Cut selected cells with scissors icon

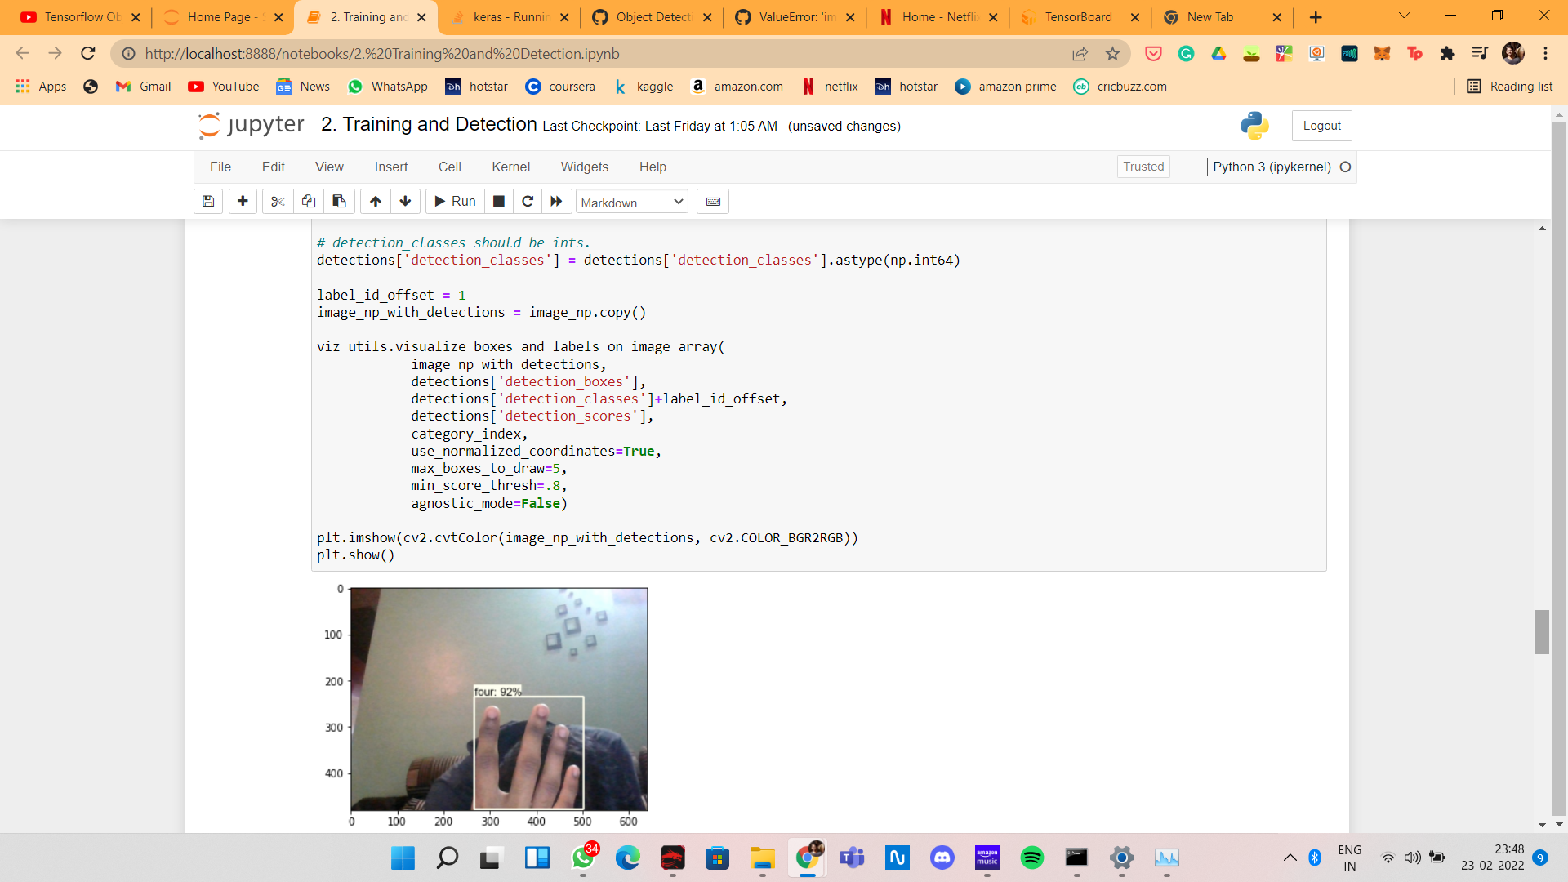point(278,202)
